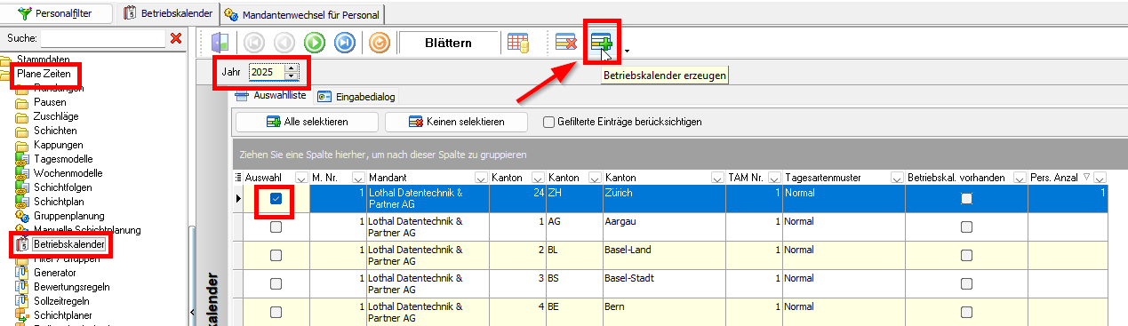
Task: Collapse sidebar using the left arrow handle
Action: click(193, 311)
